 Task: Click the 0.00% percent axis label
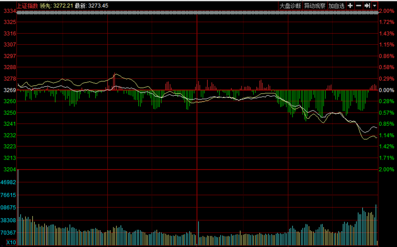point(387,90)
